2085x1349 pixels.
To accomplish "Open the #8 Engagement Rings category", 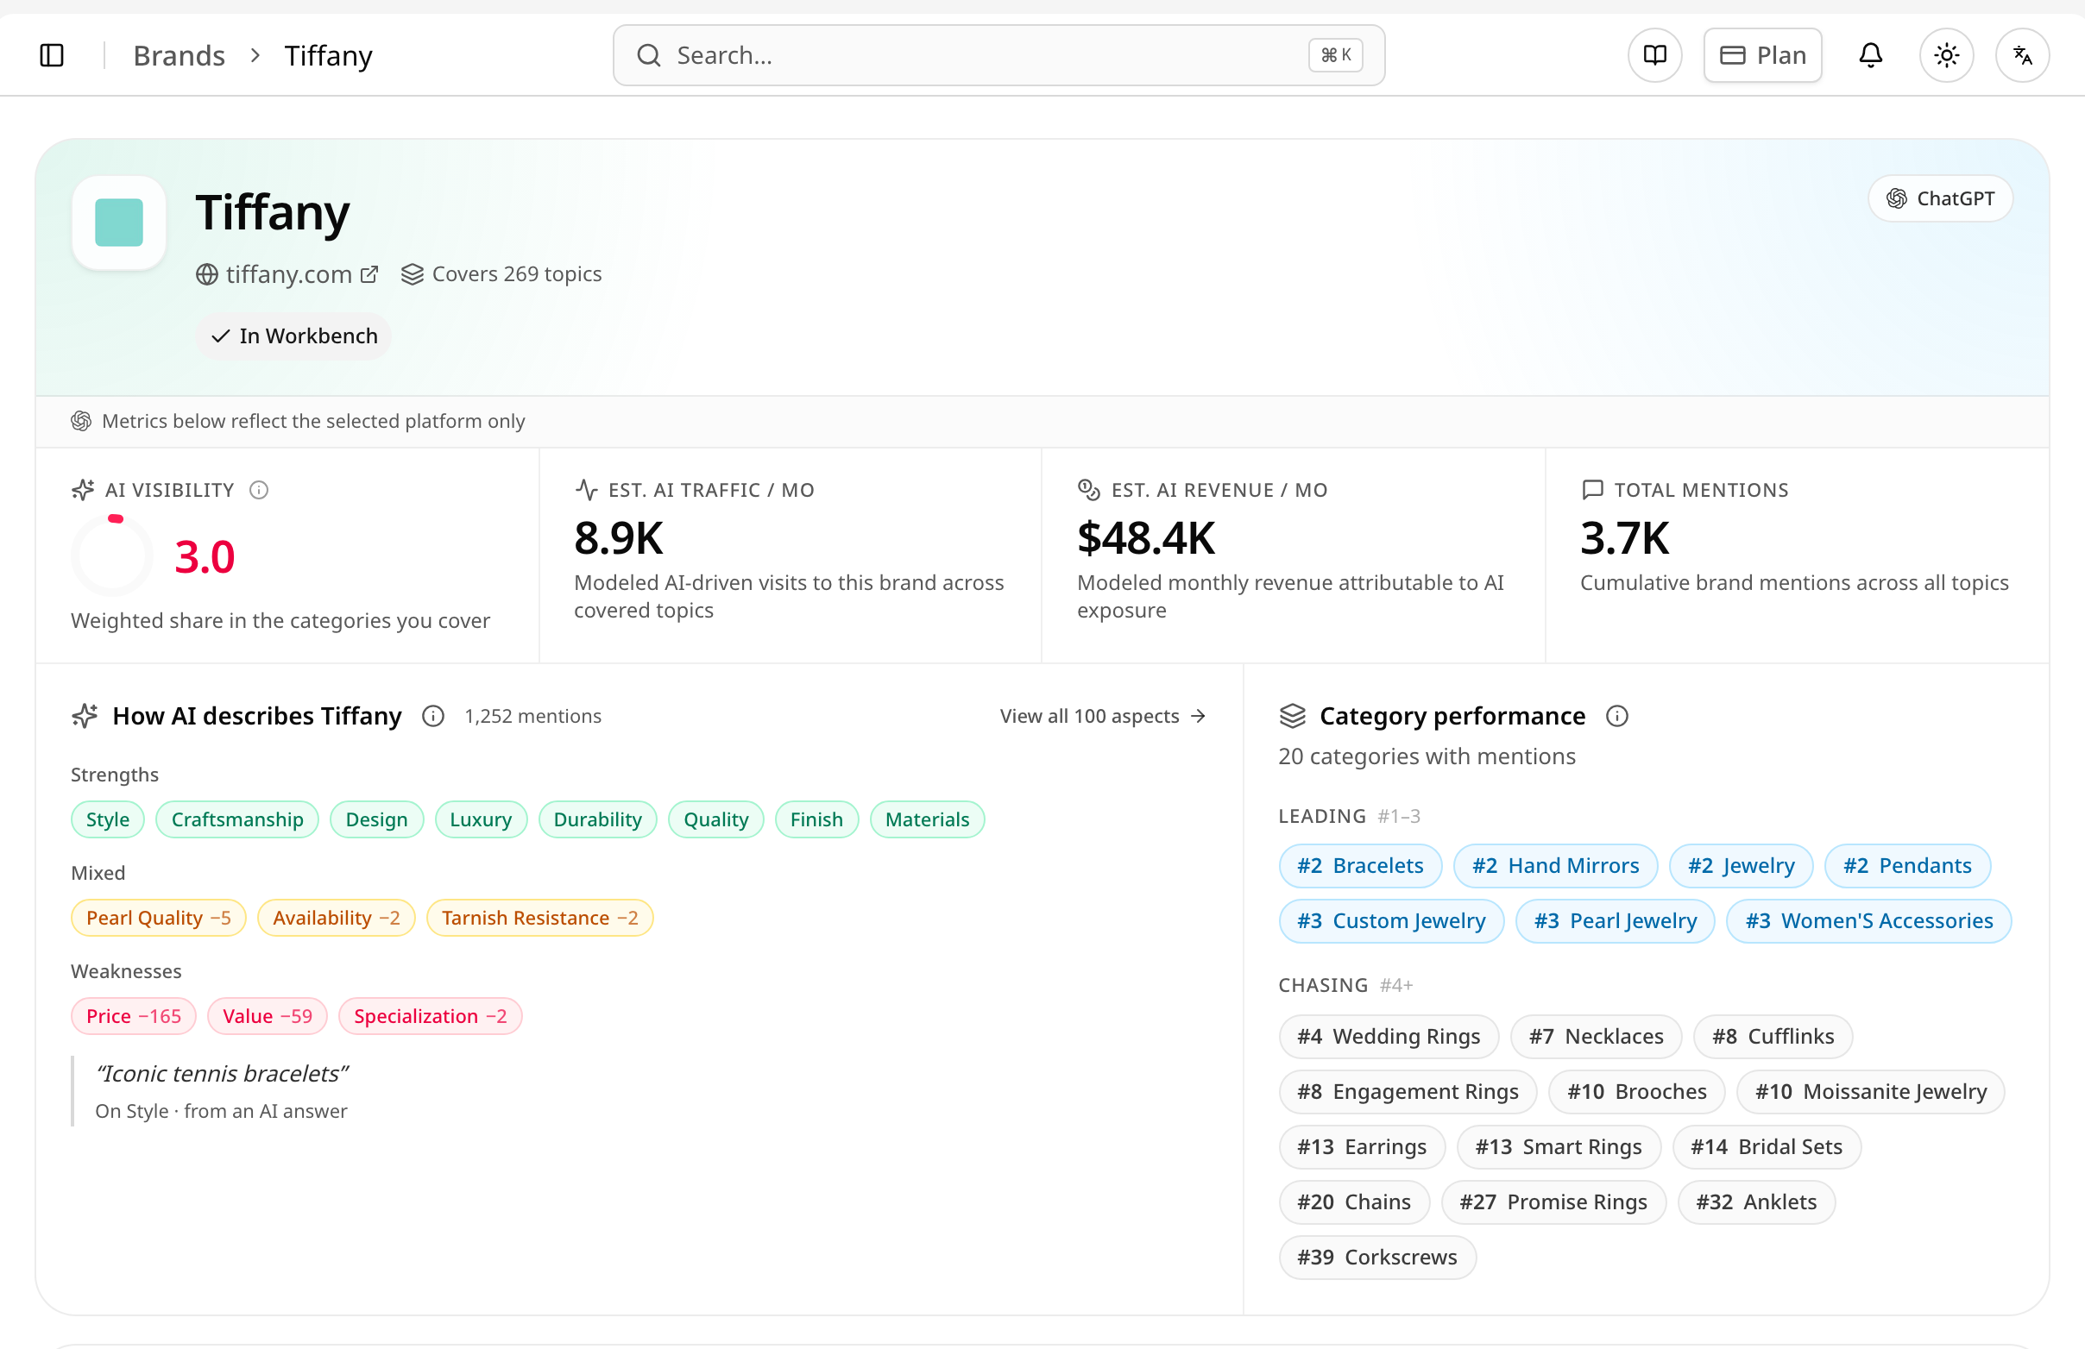I will pos(1408,1092).
